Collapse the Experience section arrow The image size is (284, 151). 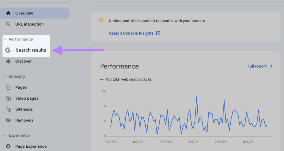(5, 136)
